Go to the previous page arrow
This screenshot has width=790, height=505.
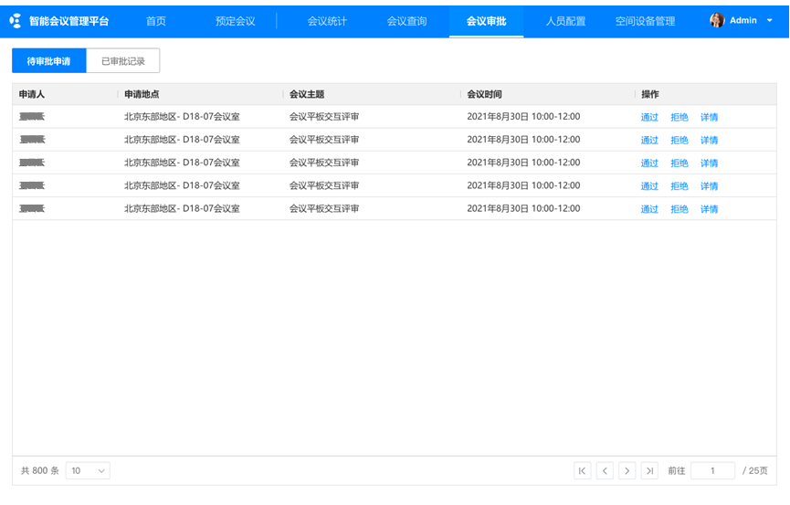(x=605, y=471)
